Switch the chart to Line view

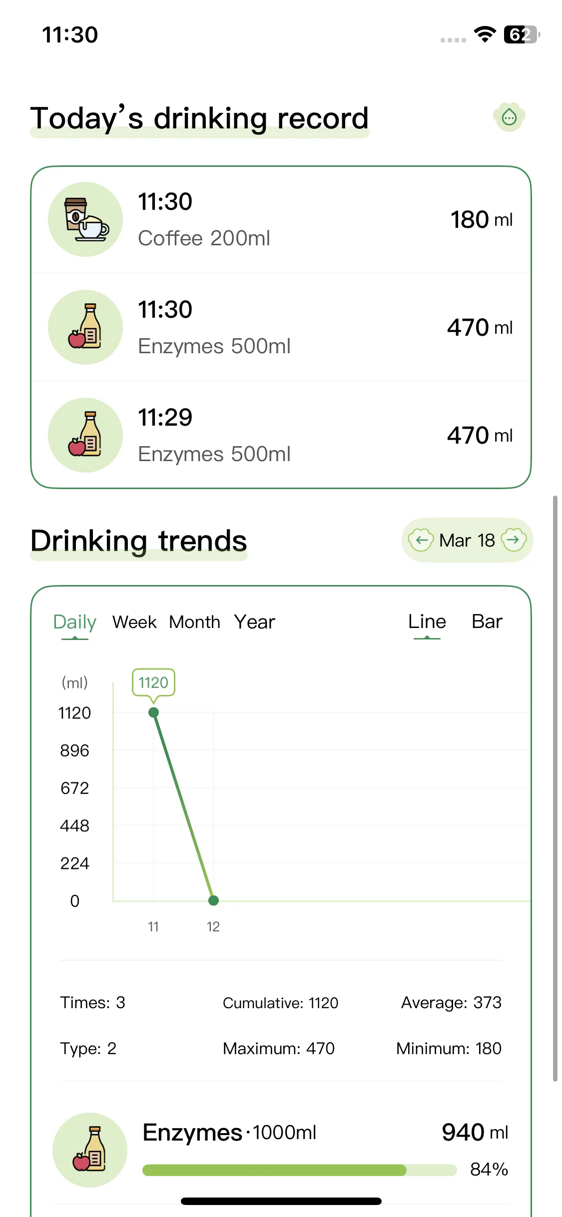click(x=427, y=622)
